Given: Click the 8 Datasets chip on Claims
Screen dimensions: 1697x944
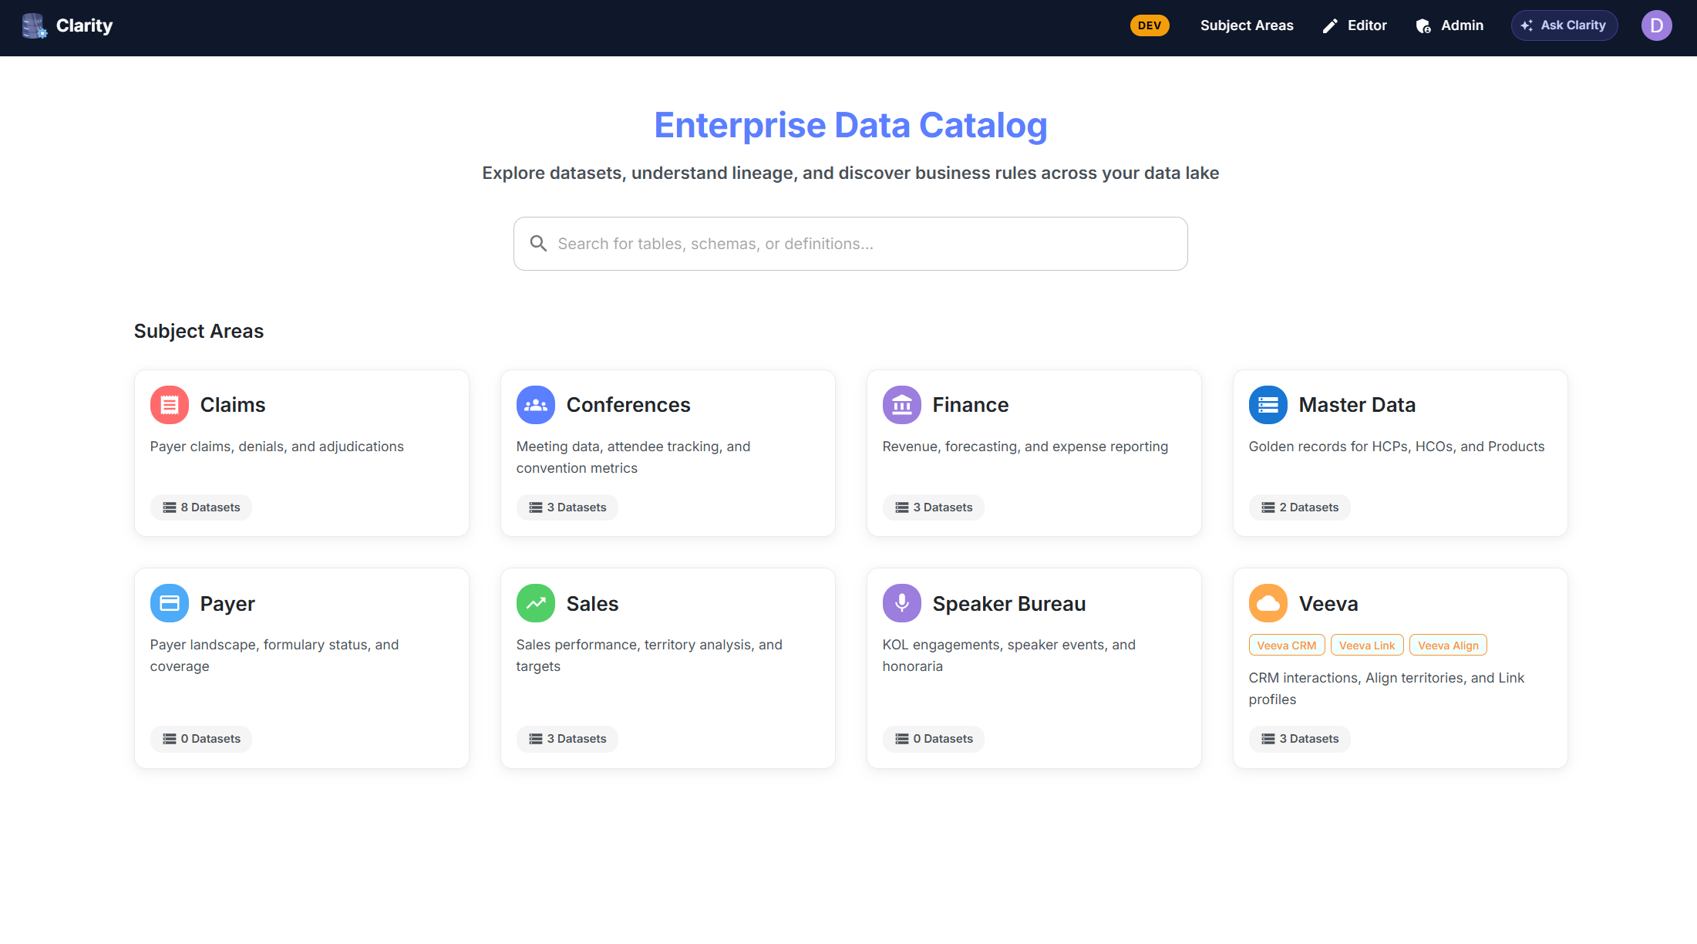Looking at the screenshot, I should [x=201, y=507].
